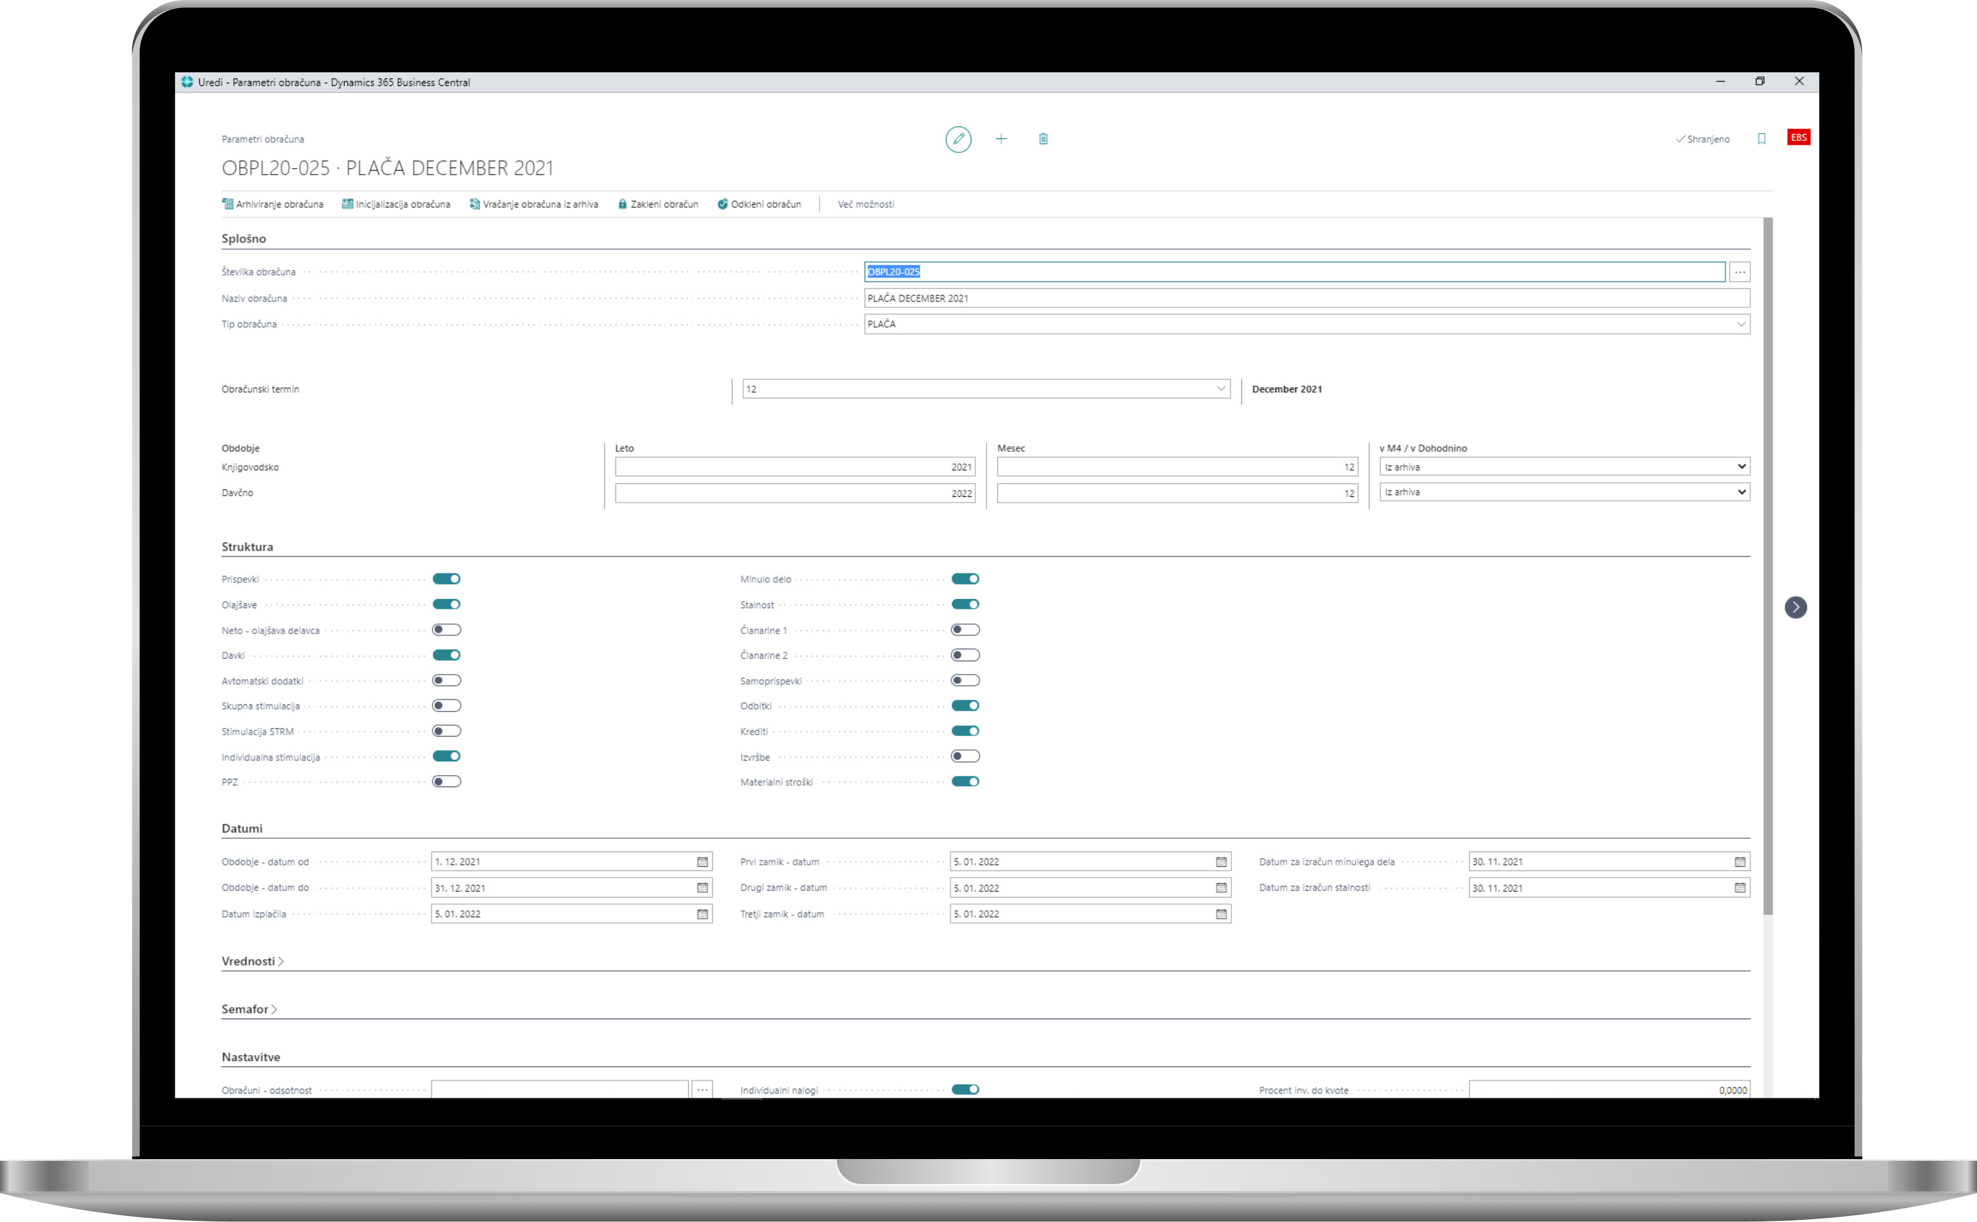Click the Arhiviranje obračuna icon
Image resolution: width=1977 pixels, height=1222 pixels.
tap(228, 204)
